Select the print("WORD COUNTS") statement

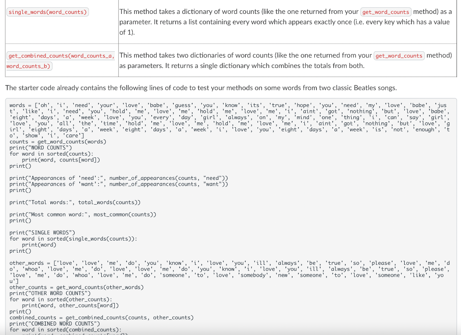pos(41,147)
